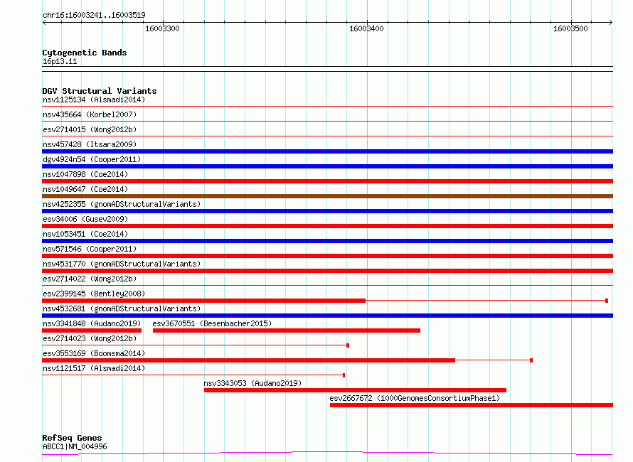
Task: Open esv2399145 (Bentley2008) label
Action: (94, 294)
